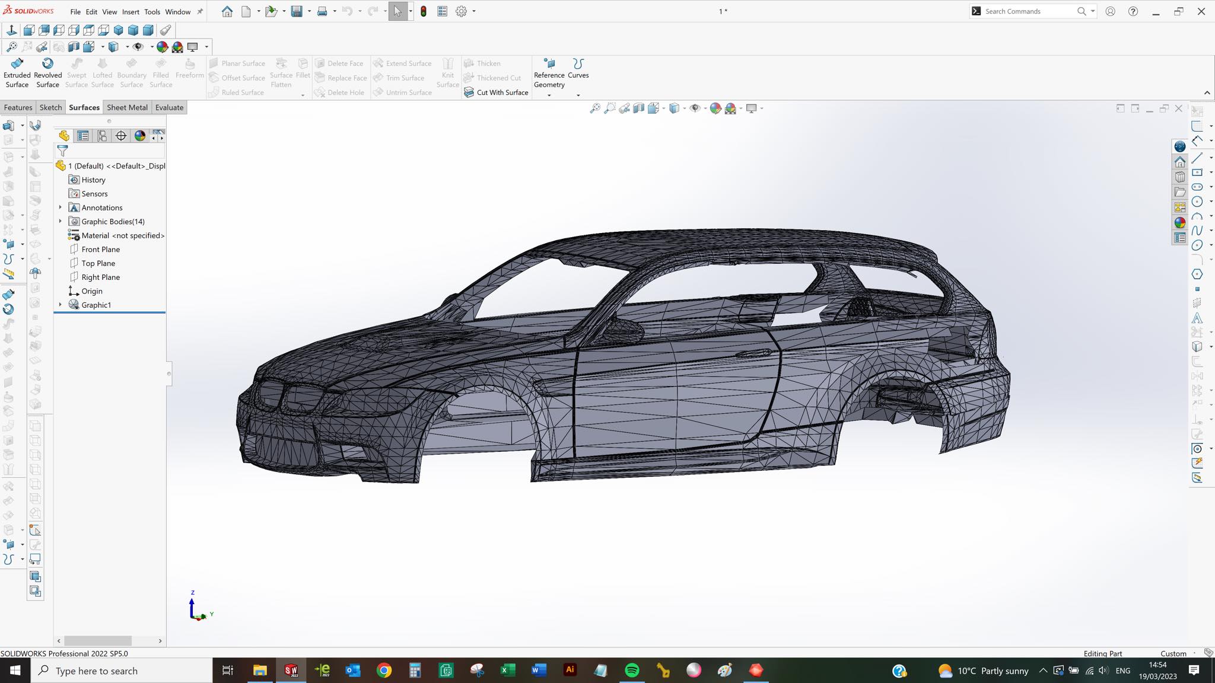Toggle the Hide/Show Items eye icon

[x=695, y=108]
